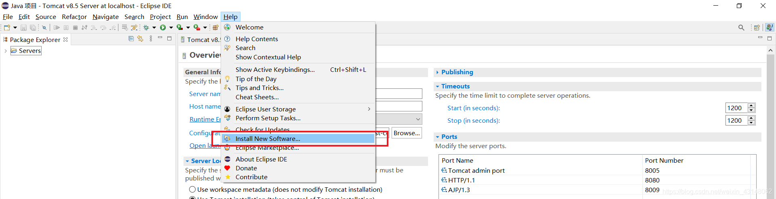Click the HTTP/1.1 port number 8080

652,180
